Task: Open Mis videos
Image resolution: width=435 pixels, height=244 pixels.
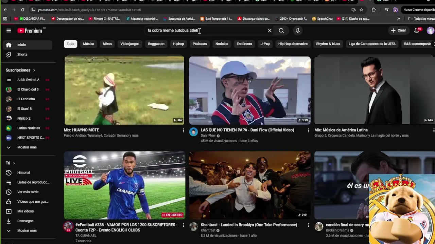Action: coord(28,211)
